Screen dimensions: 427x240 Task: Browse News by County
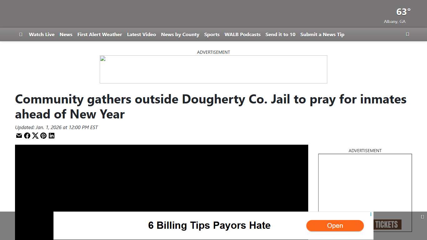tap(180, 34)
